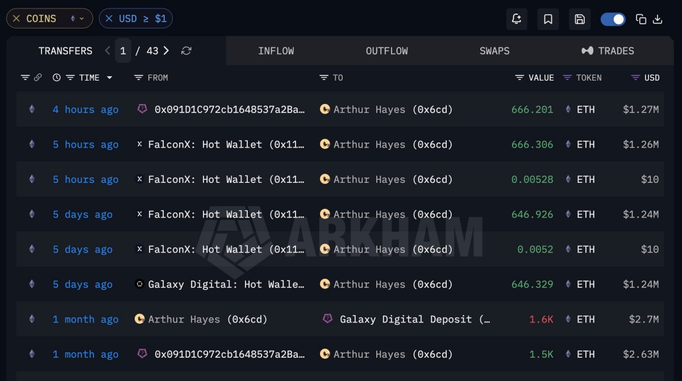This screenshot has width=682, height=381.
Task: Click the clock icon beside TIME
Action: tap(56, 78)
